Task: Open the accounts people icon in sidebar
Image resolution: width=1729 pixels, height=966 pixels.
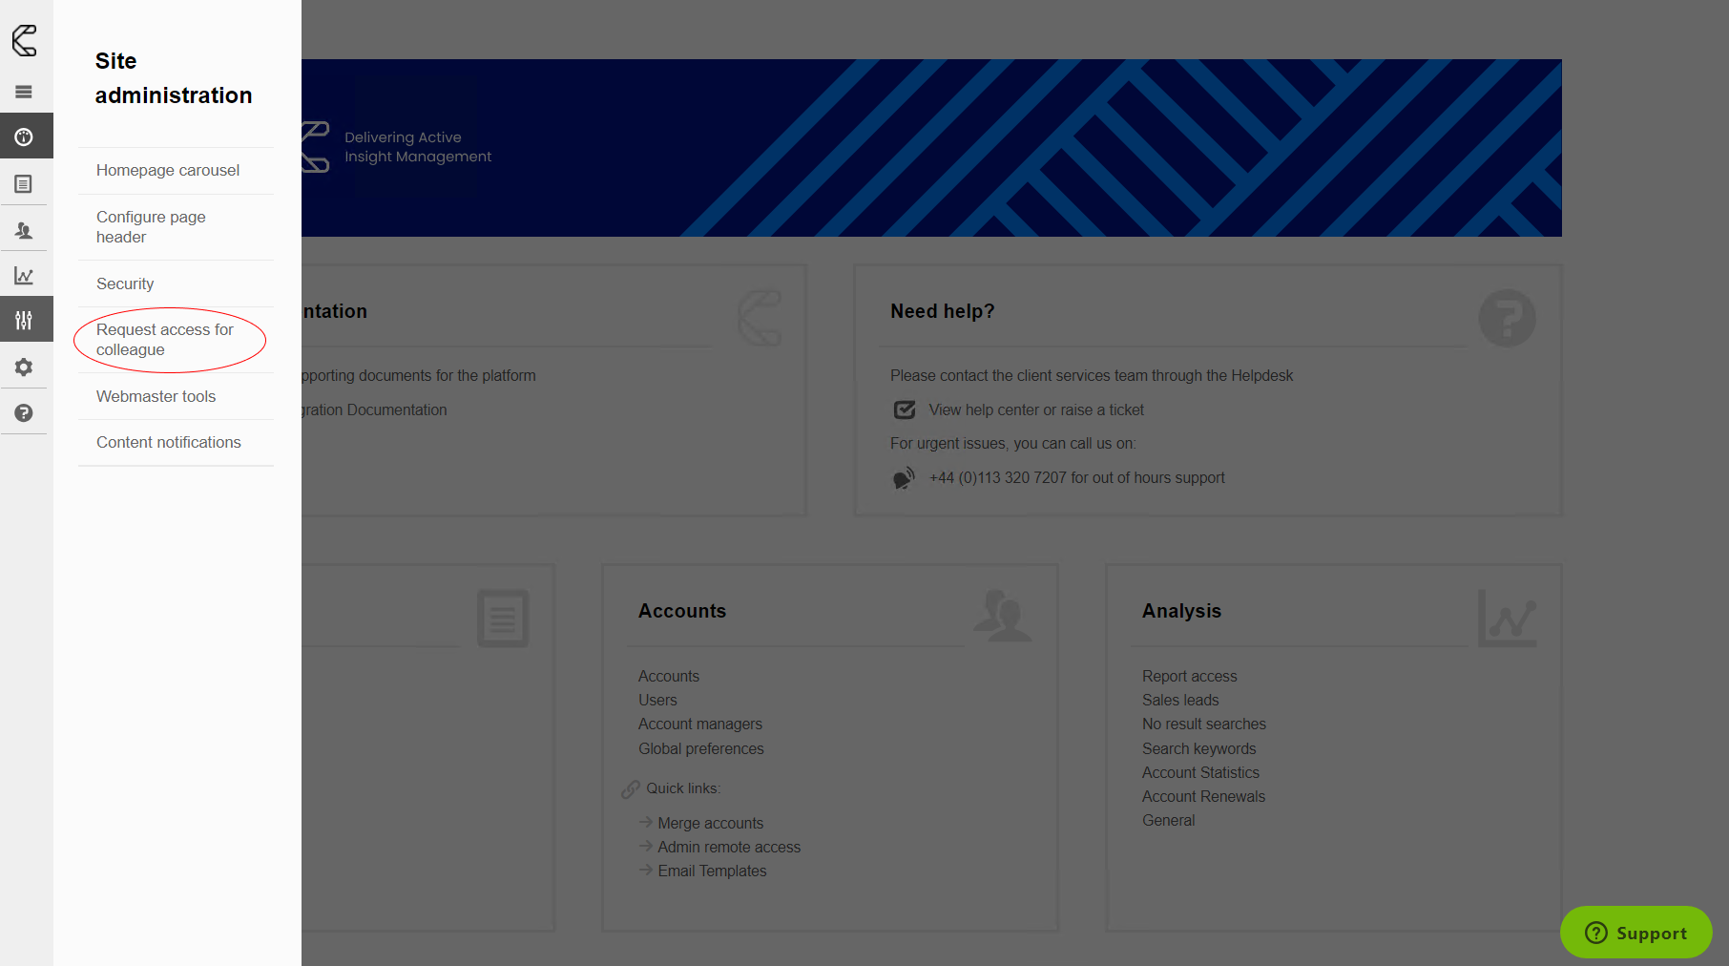Action: click(x=24, y=230)
